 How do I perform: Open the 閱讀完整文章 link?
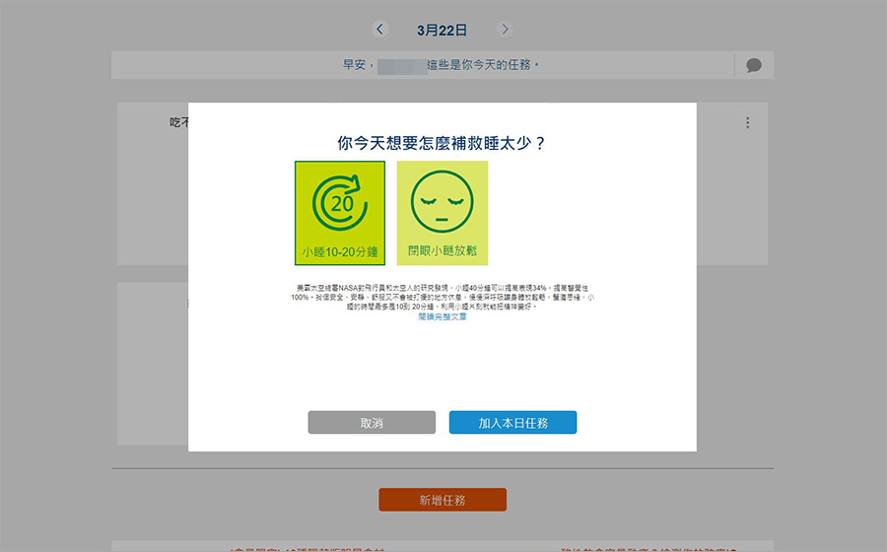443,316
